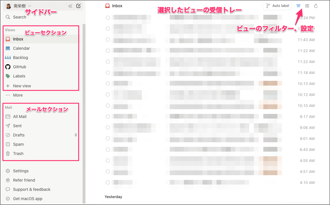Select the 4:55 AM email's circle

108,160
